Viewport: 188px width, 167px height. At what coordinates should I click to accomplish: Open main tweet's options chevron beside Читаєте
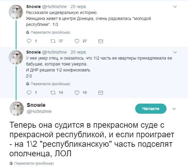[x=175, y=109]
